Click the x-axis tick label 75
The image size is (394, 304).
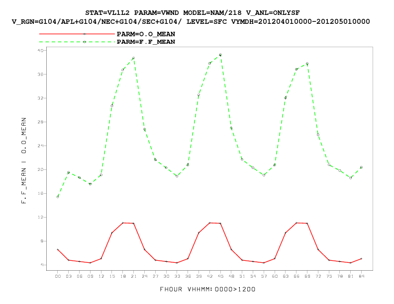pos(329,276)
